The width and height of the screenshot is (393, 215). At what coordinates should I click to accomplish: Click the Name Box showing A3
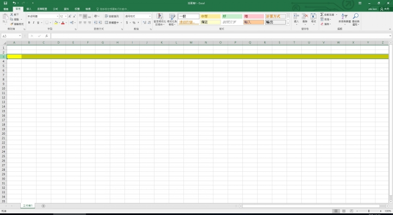pos(11,36)
